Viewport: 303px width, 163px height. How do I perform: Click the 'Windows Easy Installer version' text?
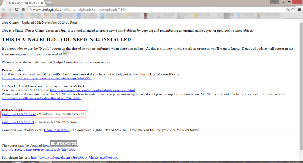(62, 114)
